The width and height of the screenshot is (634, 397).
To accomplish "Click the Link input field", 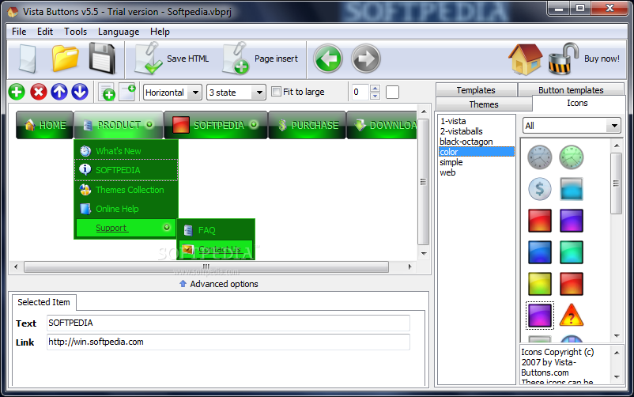I will [228, 342].
